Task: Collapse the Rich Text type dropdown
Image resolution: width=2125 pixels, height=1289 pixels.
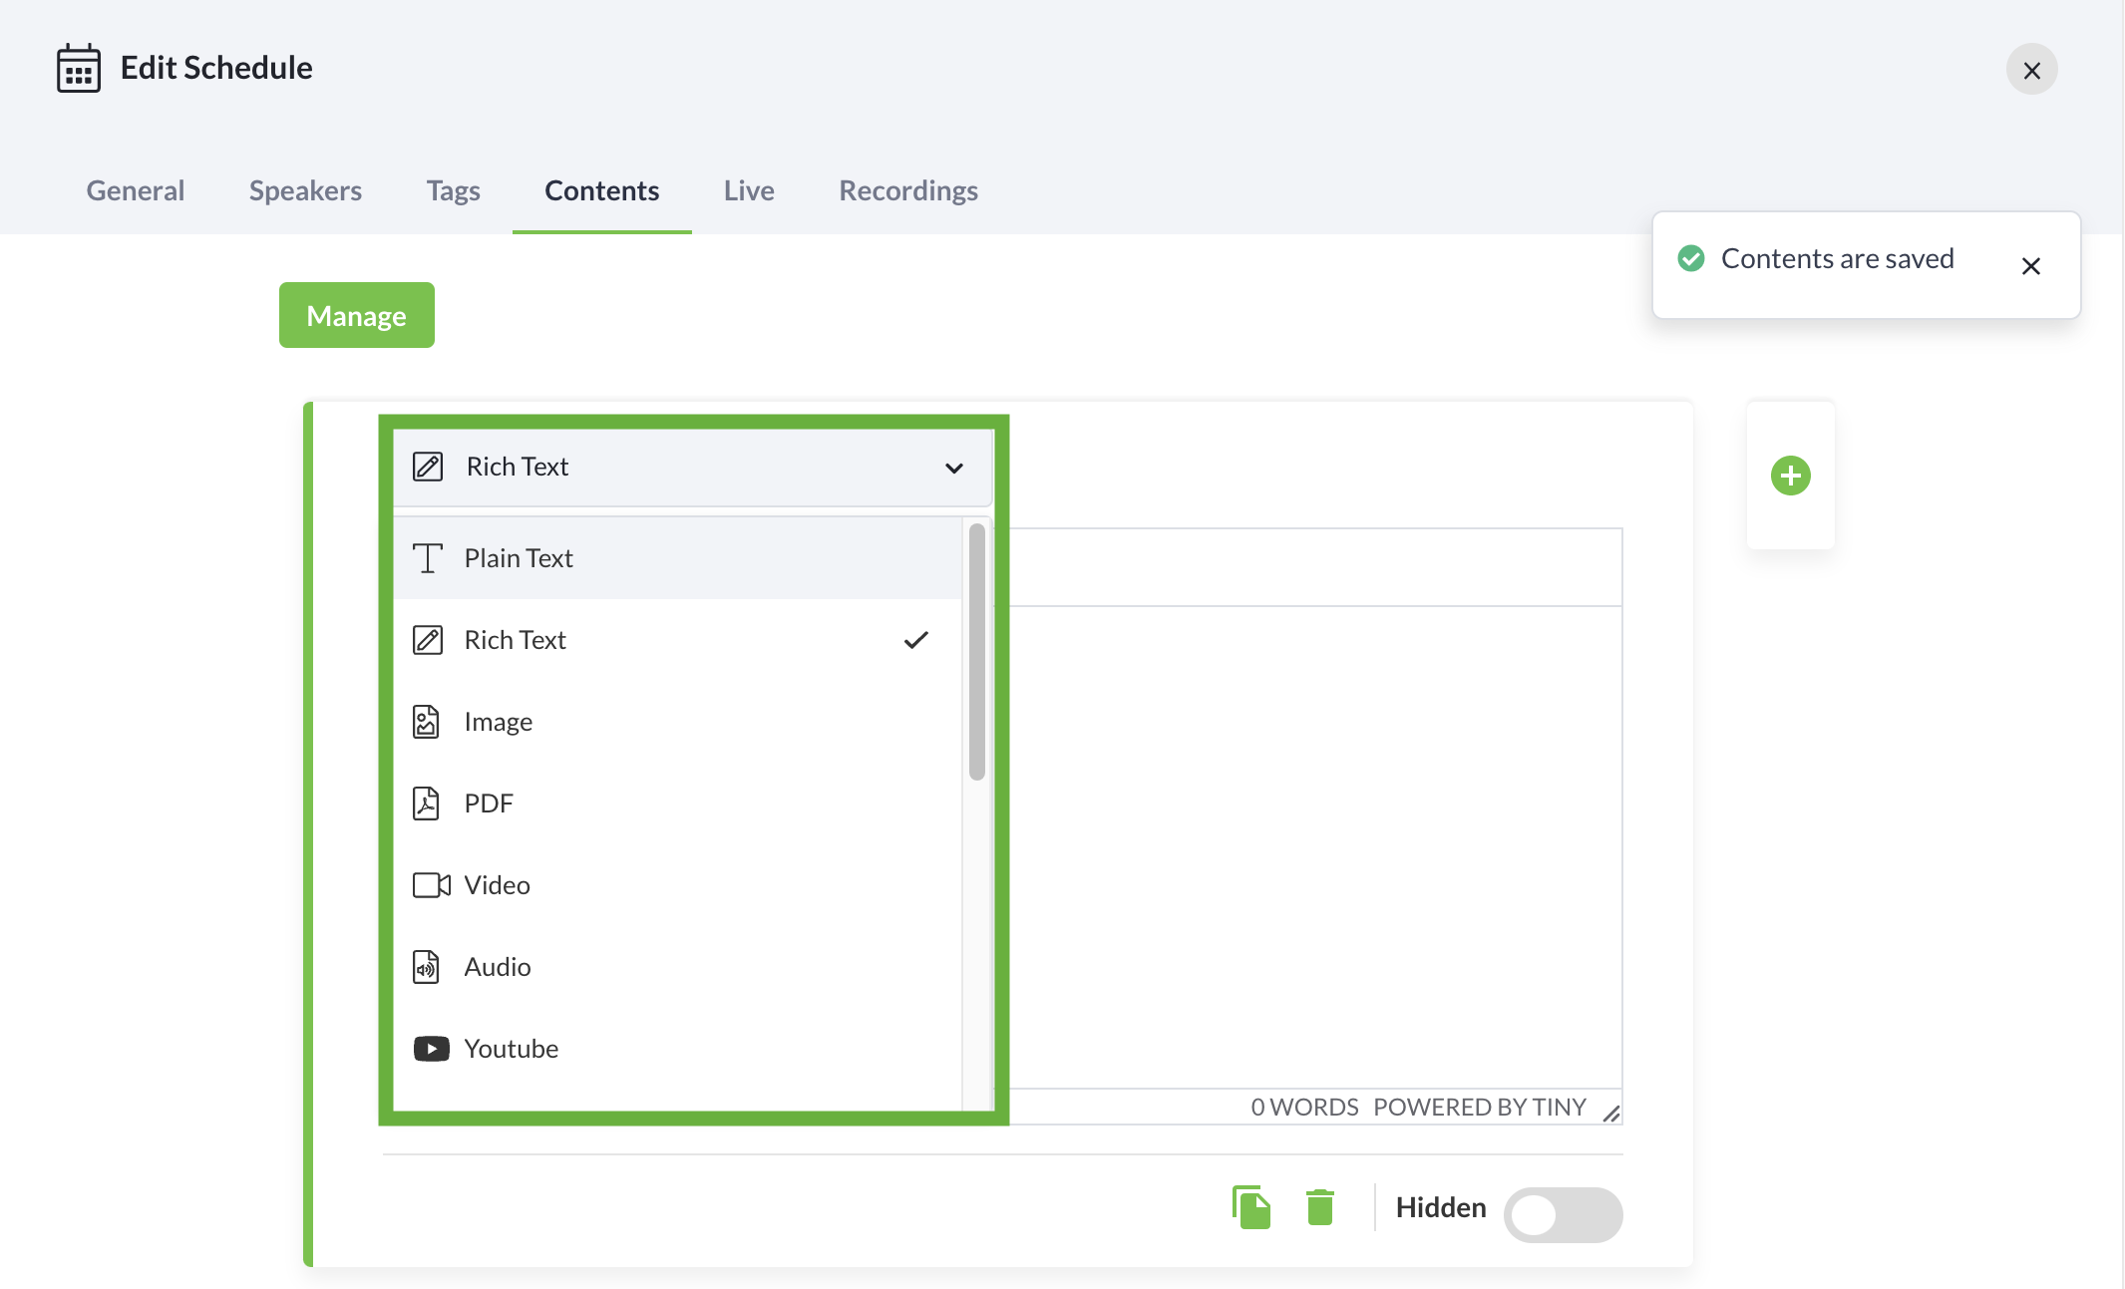Action: click(953, 468)
